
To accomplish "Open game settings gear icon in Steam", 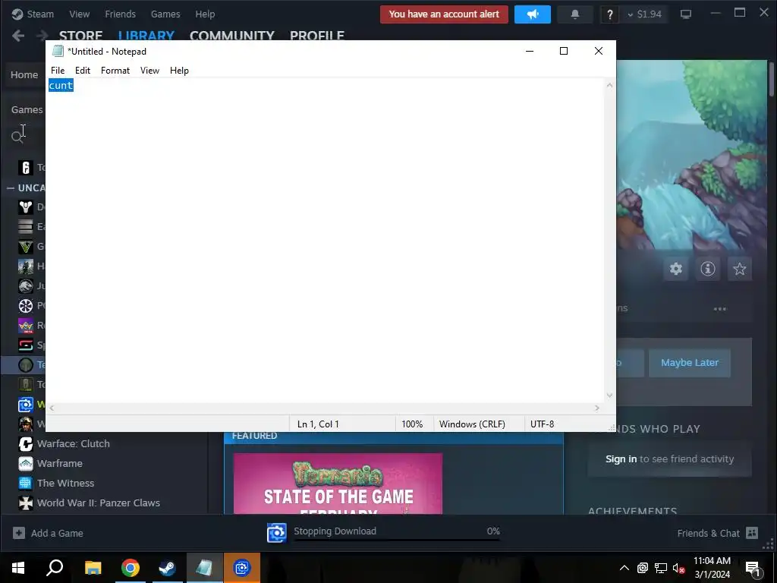I will (x=676, y=269).
